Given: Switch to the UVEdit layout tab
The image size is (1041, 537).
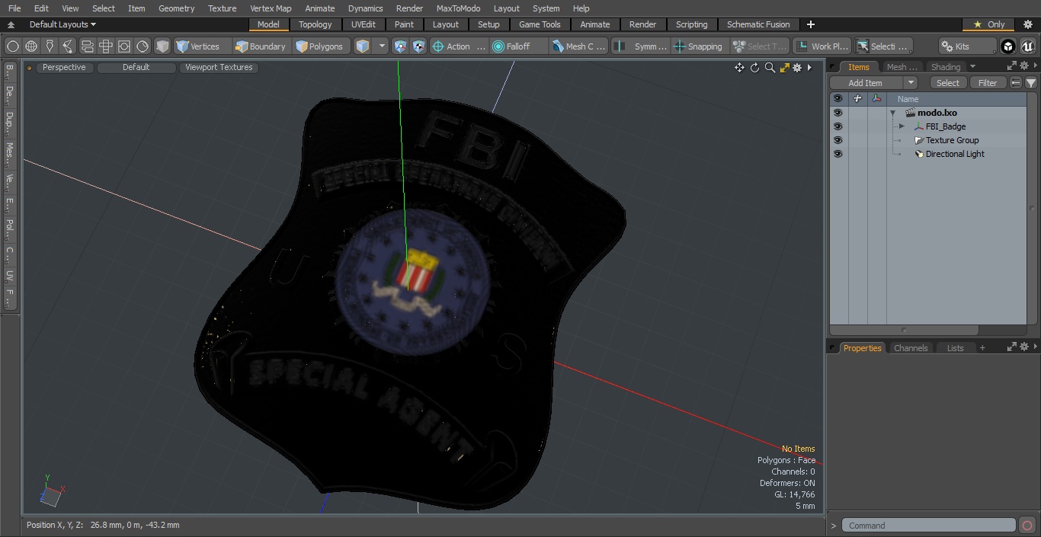Looking at the screenshot, I should tap(364, 24).
